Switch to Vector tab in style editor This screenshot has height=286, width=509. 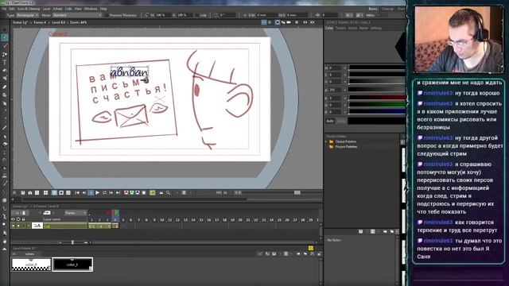352,29
